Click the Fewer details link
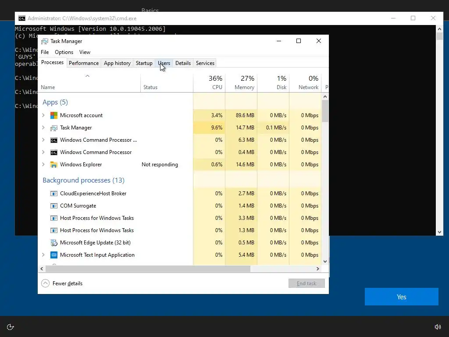449x337 pixels. [67, 283]
